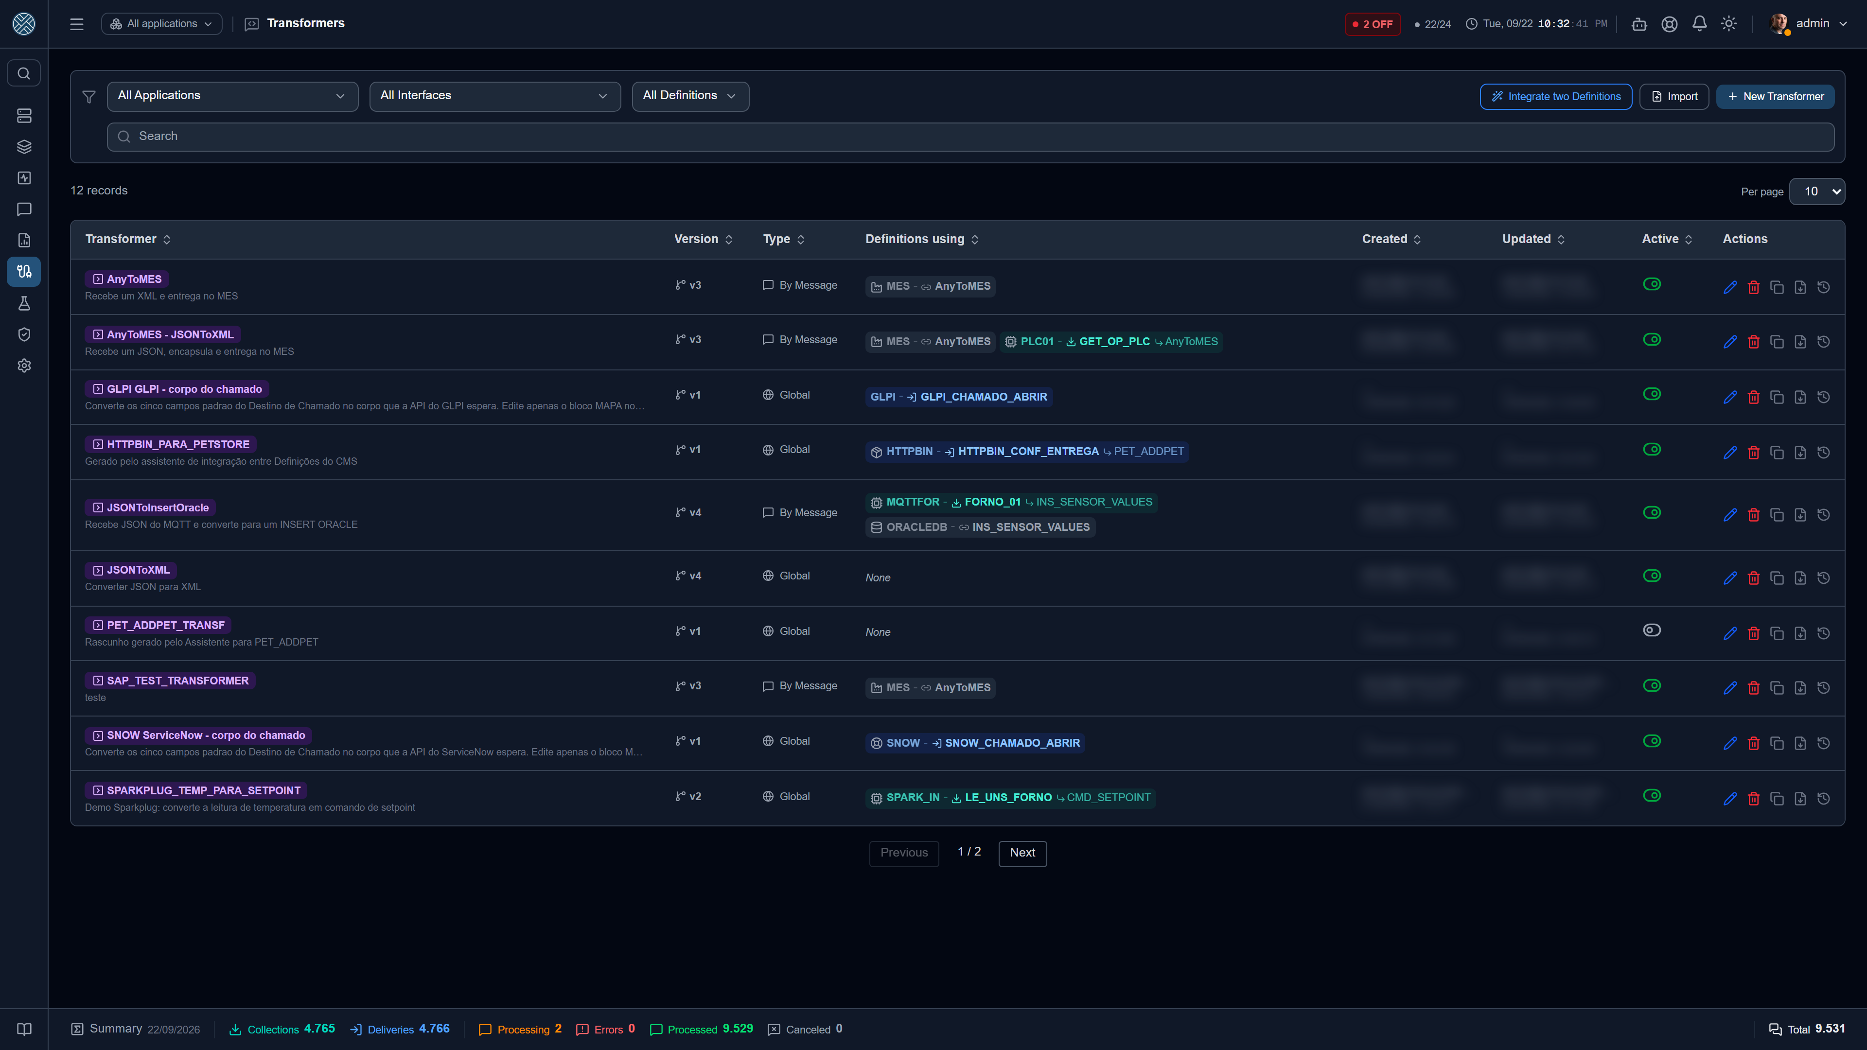Sort by Definitions using column header
Screen dimensions: 1867x1050
click(922, 239)
